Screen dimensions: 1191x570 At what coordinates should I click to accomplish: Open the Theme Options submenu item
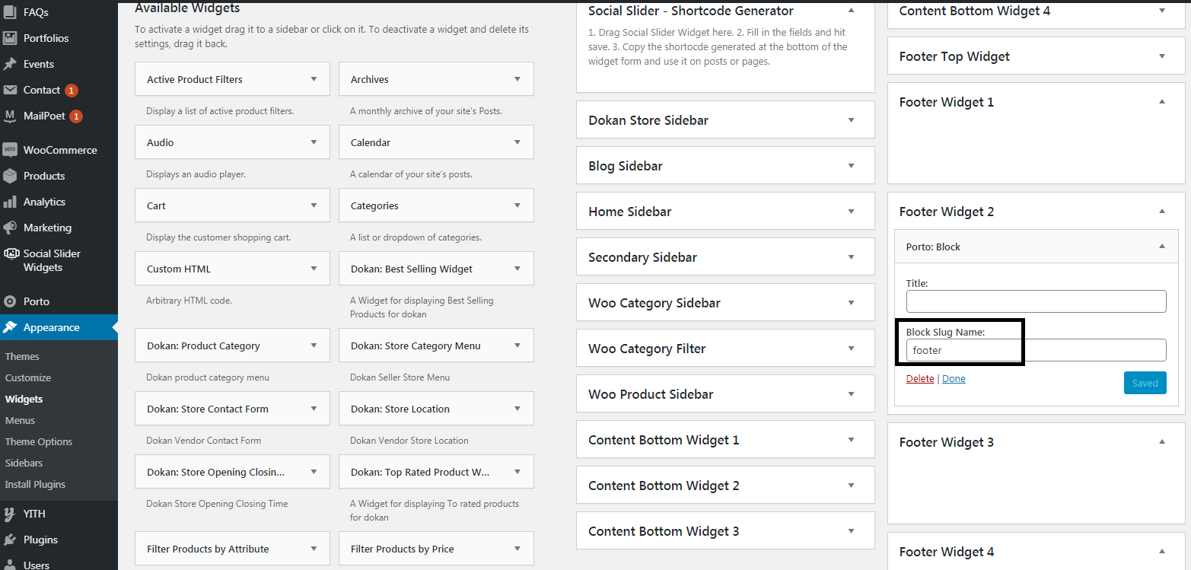click(x=39, y=441)
